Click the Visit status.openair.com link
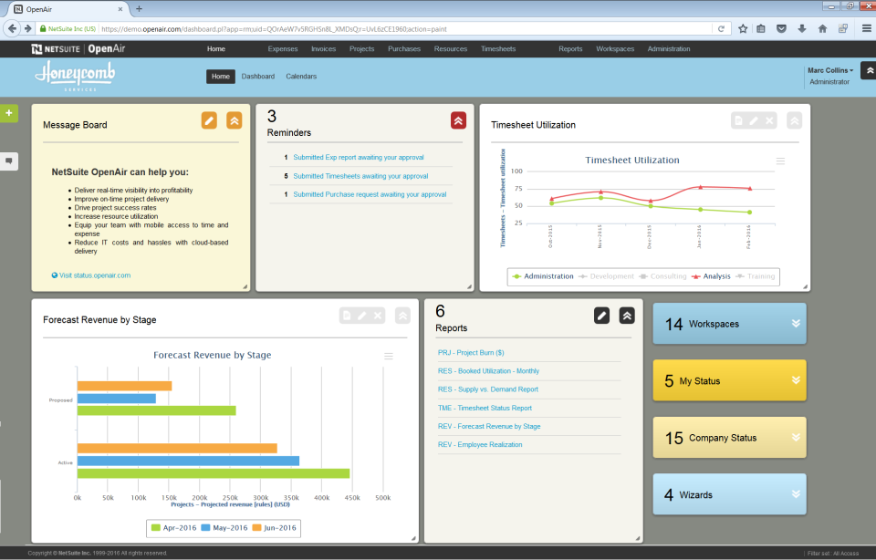 [x=91, y=274]
